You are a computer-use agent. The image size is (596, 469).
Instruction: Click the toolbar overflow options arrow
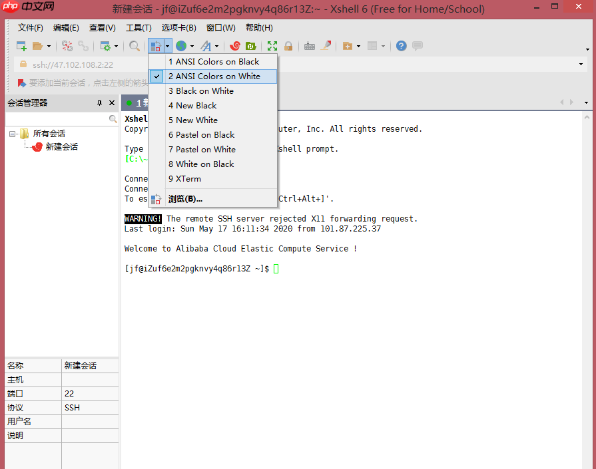tap(587, 49)
